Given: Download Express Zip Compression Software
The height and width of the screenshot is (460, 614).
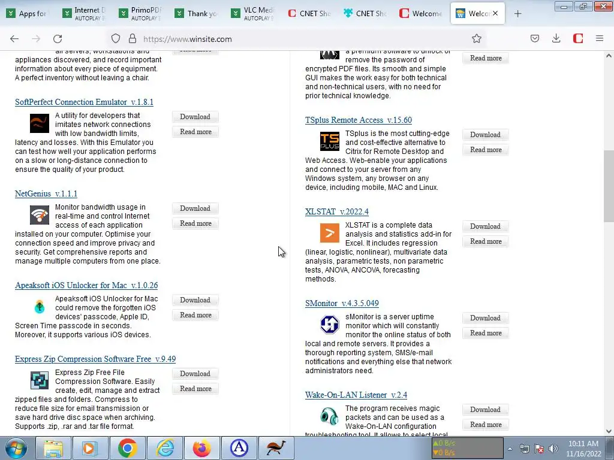Looking at the screenshot, I should 195,374.
